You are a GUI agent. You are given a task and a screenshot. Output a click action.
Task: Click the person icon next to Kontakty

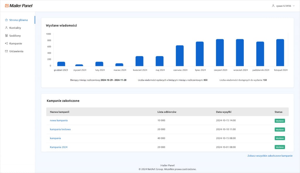(x=6, y=28)
